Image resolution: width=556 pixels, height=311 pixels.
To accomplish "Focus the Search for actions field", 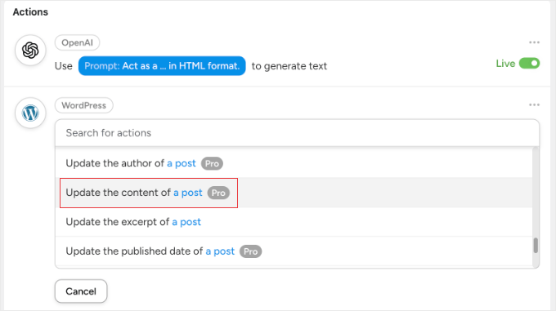I will pyautogui.click(x=297, y=133).
